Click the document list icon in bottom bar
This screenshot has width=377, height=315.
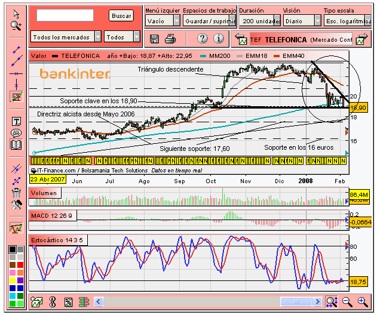[x=68, y=302]
